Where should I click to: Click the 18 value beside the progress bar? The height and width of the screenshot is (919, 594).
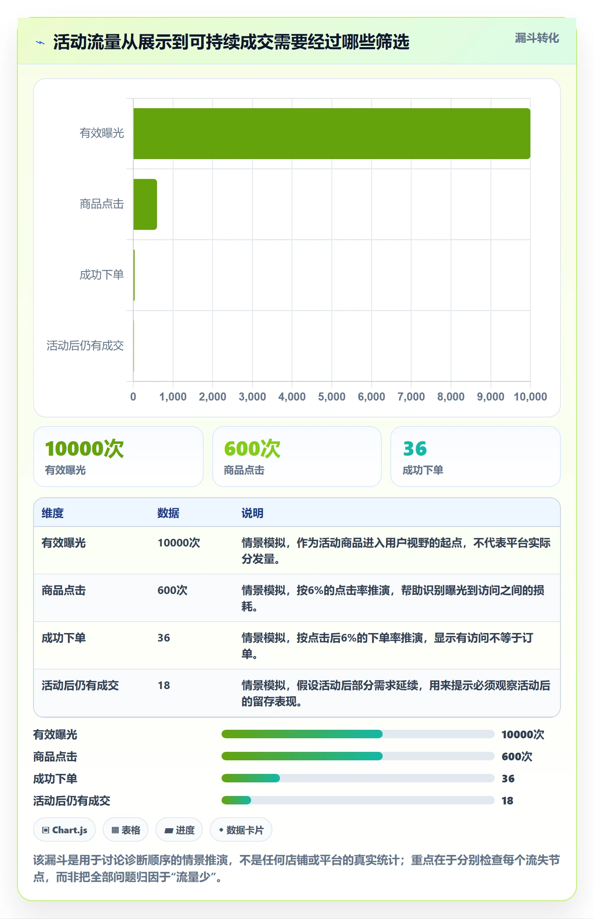507,801
